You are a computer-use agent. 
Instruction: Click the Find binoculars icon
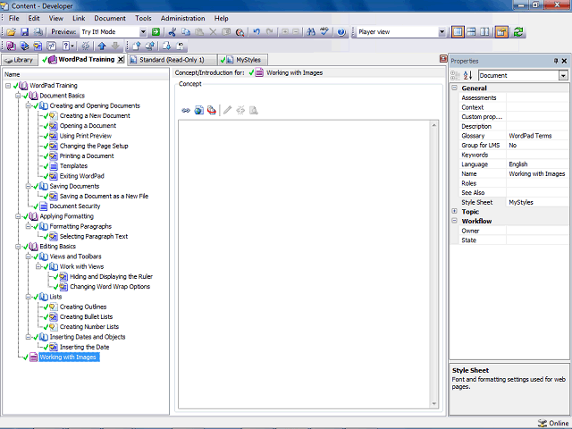pos(311,32)
